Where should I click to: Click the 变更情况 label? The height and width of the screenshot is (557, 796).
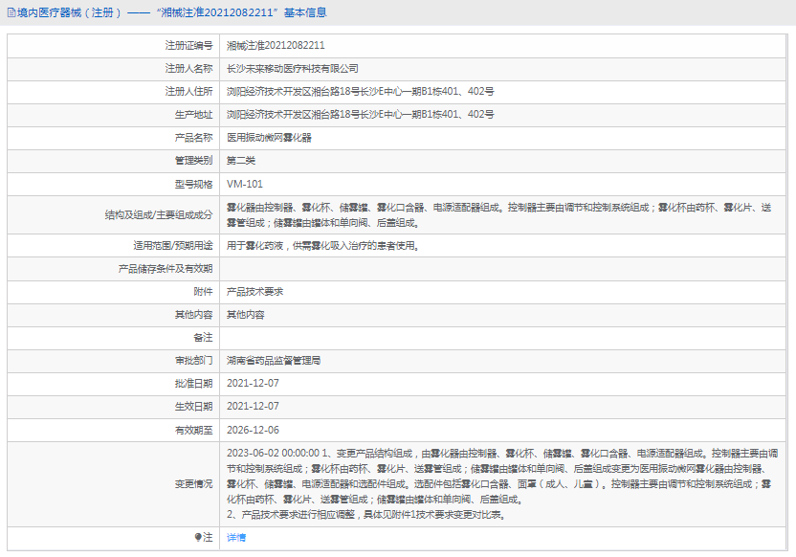pos(194,484)
